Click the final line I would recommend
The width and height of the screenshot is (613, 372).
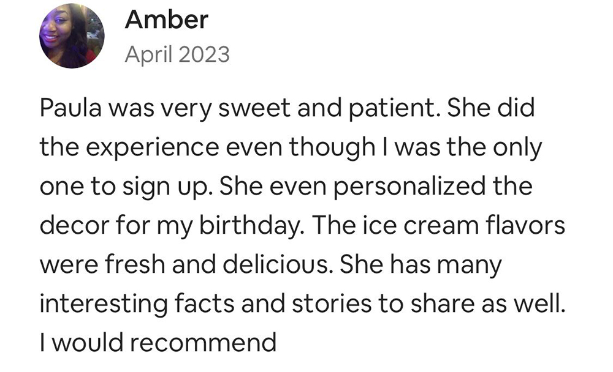(x=158, y=343)
